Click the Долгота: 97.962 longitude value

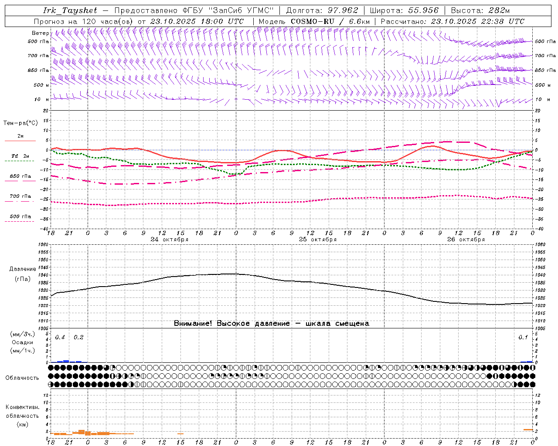click(322, 10)
